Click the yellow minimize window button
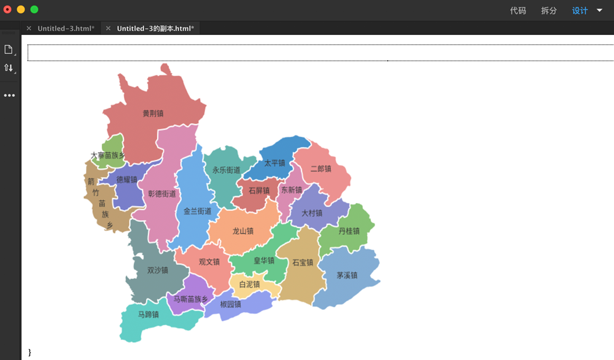 tap(21, 9)
